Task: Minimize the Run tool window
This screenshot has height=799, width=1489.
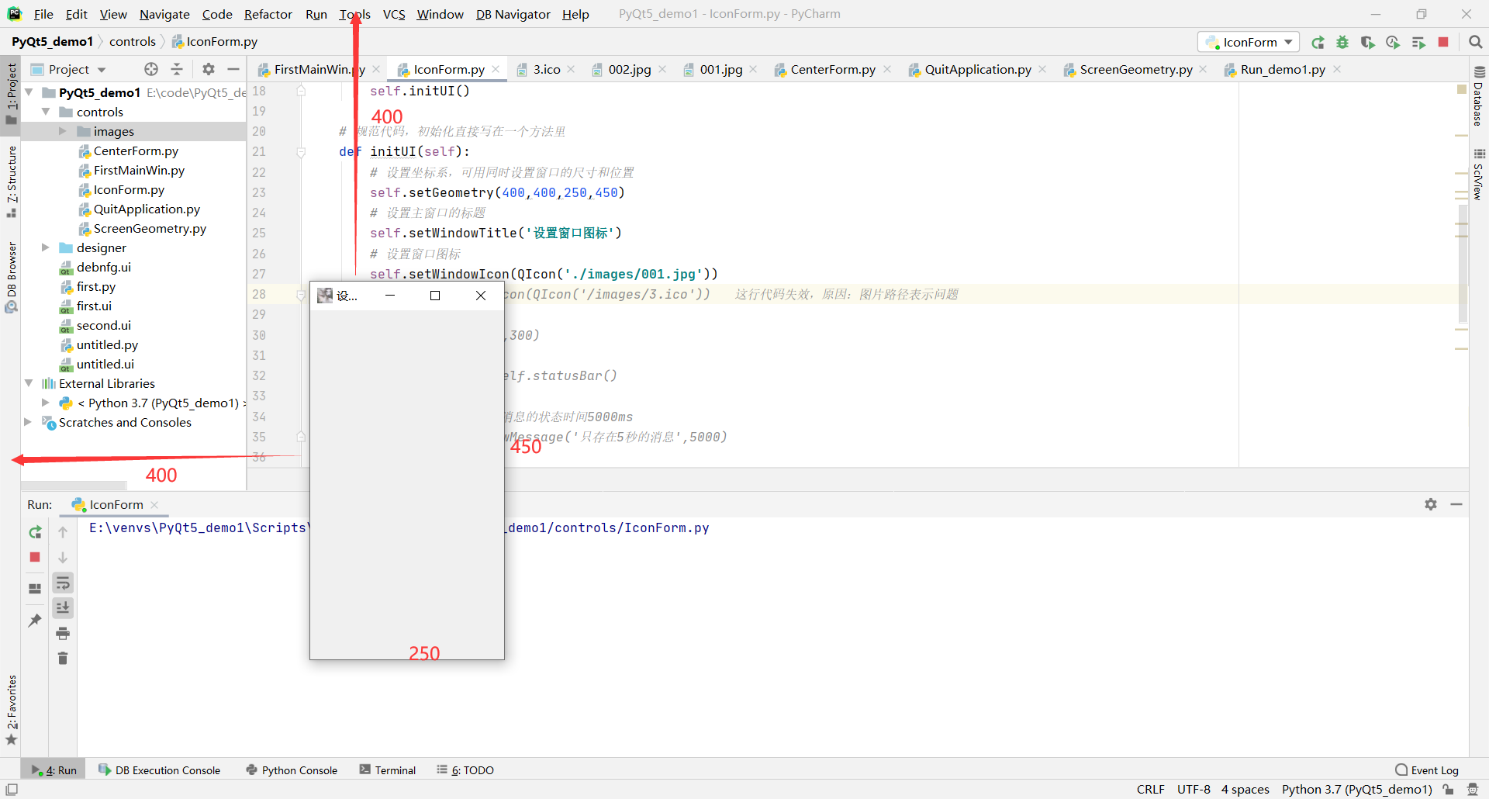Action: (x=1456, y=504)
